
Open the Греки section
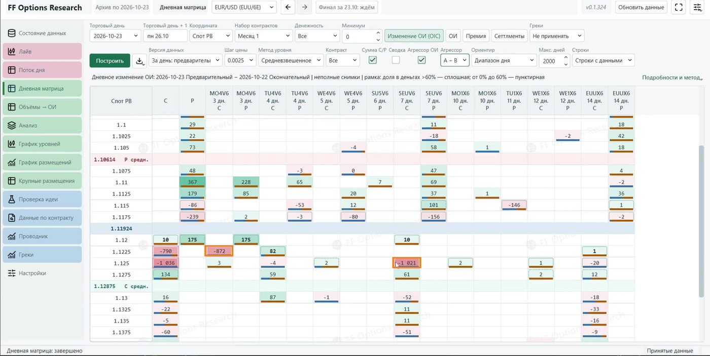(42, 255)
